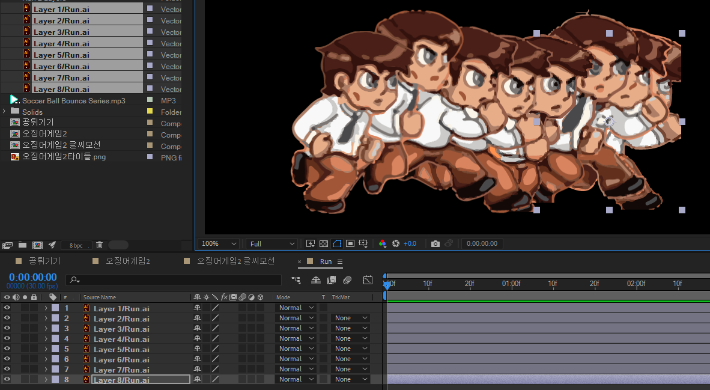
Task: Toggle the transparency grid icon
Action: tap(324, 244)
